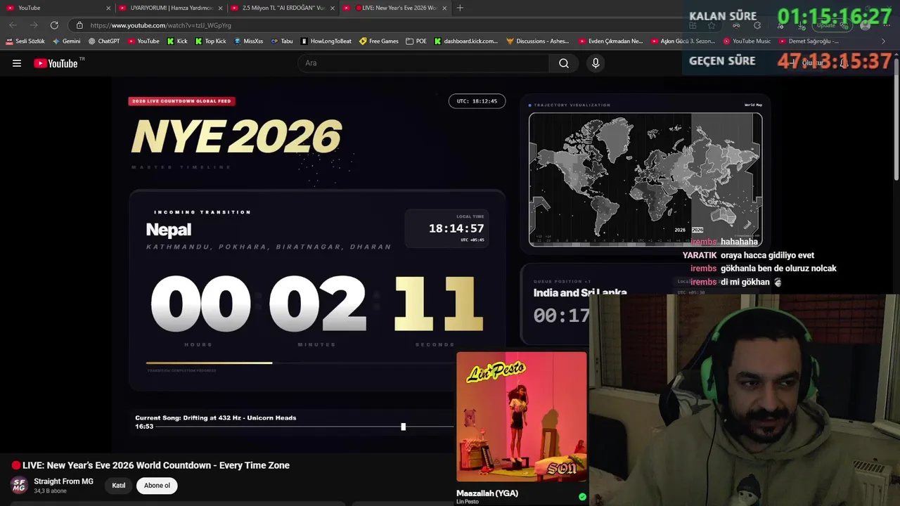Click the world map trajectory visualization
This screenshot has width=900, height=506.
tap(645, 179)
